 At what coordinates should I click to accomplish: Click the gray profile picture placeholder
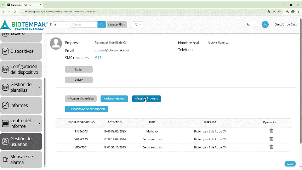click(56, 43)
